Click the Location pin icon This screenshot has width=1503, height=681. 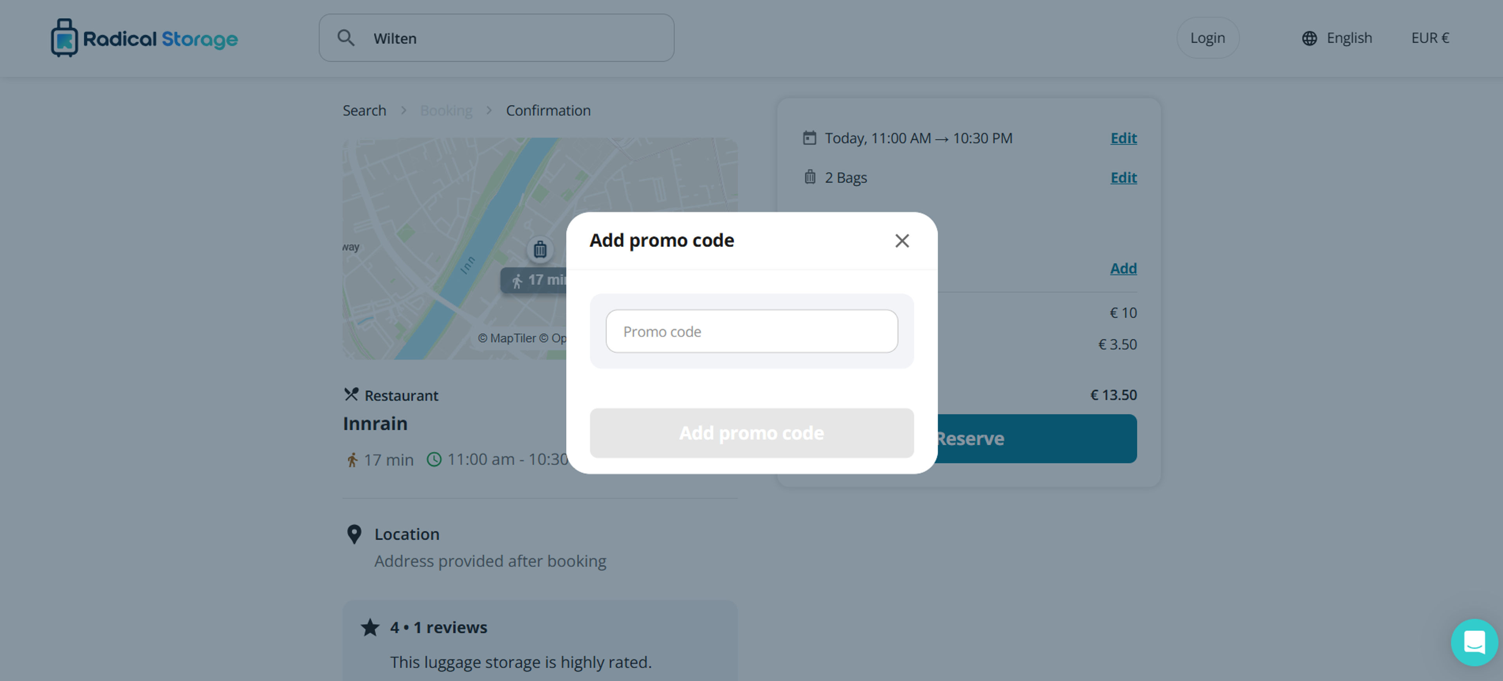353,534
